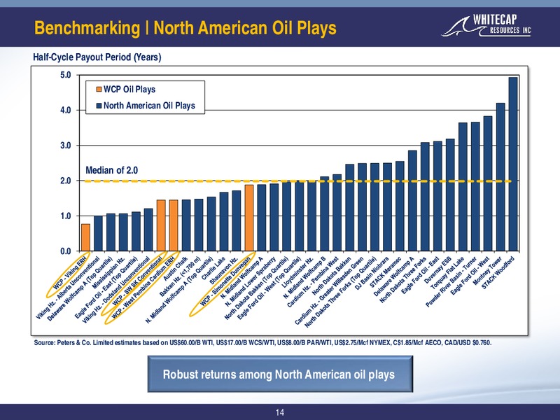Click the 'Mississippian Hz.' axis label
This screenshot has width=560, height=420.
point(108,273)
